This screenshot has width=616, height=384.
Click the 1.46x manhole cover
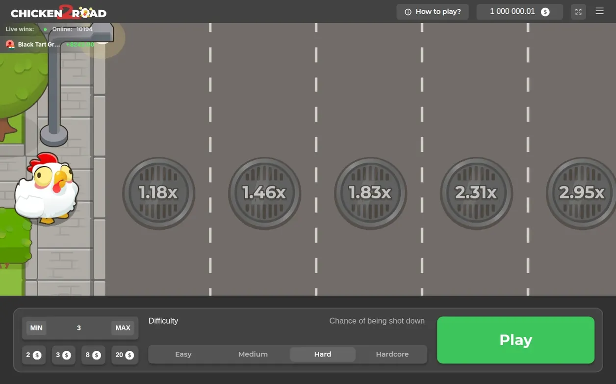click(264, 193)
